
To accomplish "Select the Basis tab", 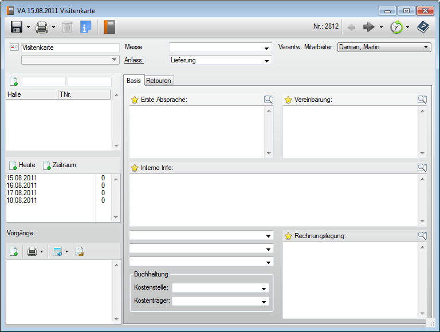I will coord(134,81).
